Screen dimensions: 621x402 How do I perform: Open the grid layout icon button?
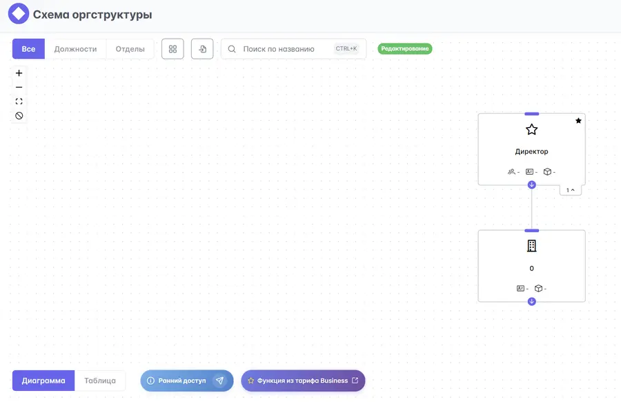click(x=172, y=49)
